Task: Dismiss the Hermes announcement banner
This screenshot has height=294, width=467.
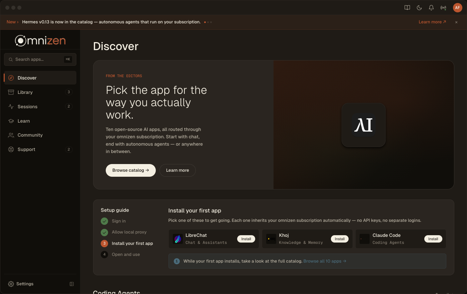Action: point(456,22)
